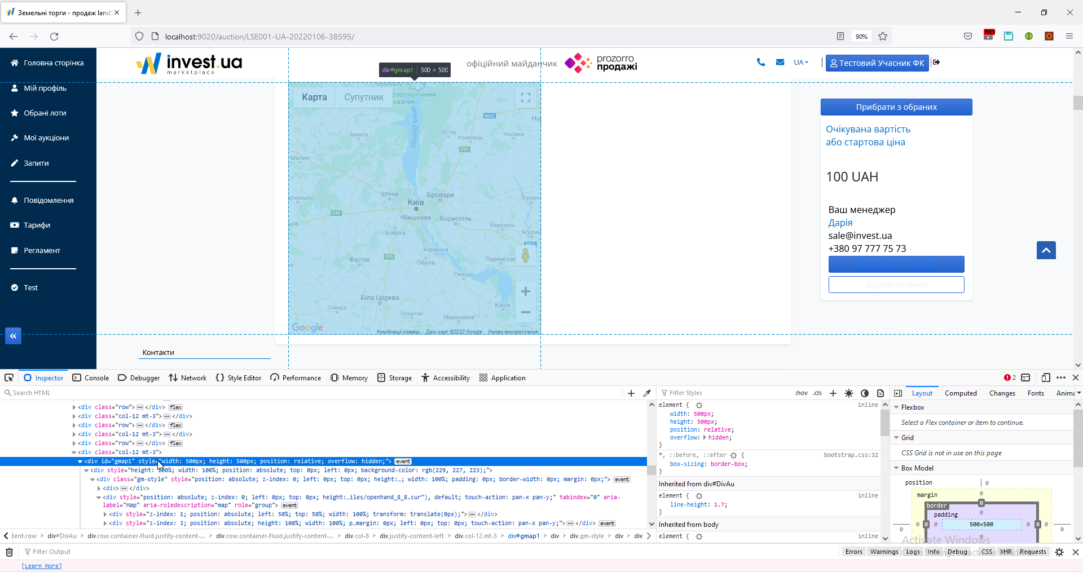
Task: Toggle the .cls classes panel
Action: point(817,393)
